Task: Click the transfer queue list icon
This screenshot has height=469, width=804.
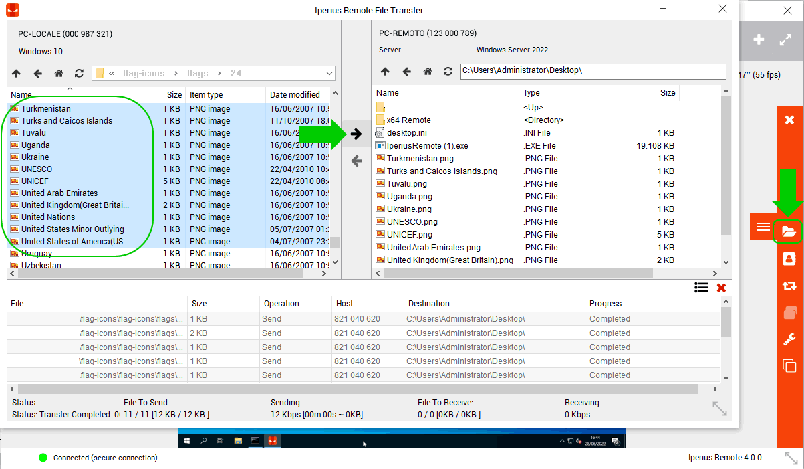Action: 701,288
